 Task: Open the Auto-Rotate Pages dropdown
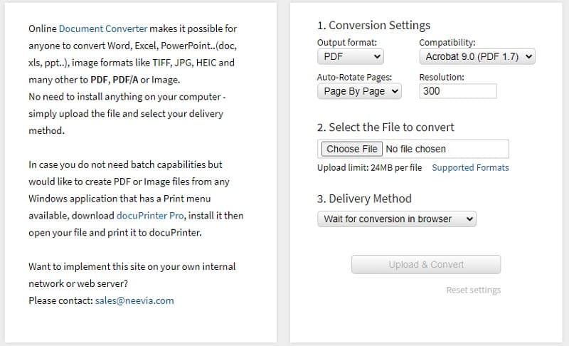click(x=359, y=91)
